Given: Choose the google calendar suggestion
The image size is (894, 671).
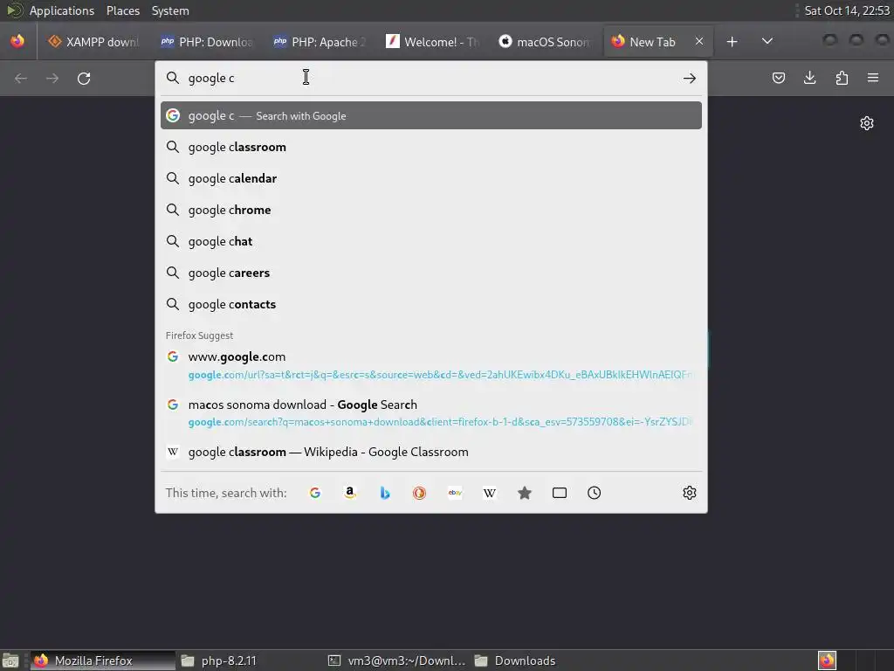Looking at the screenshot, I should [431, 178].
